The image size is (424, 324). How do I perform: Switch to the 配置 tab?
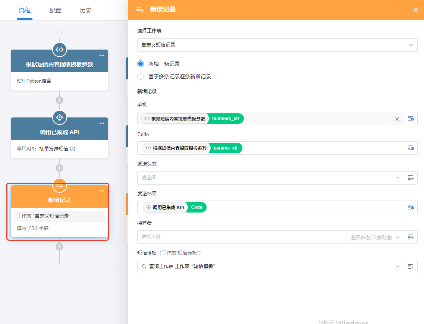point(55,10)
